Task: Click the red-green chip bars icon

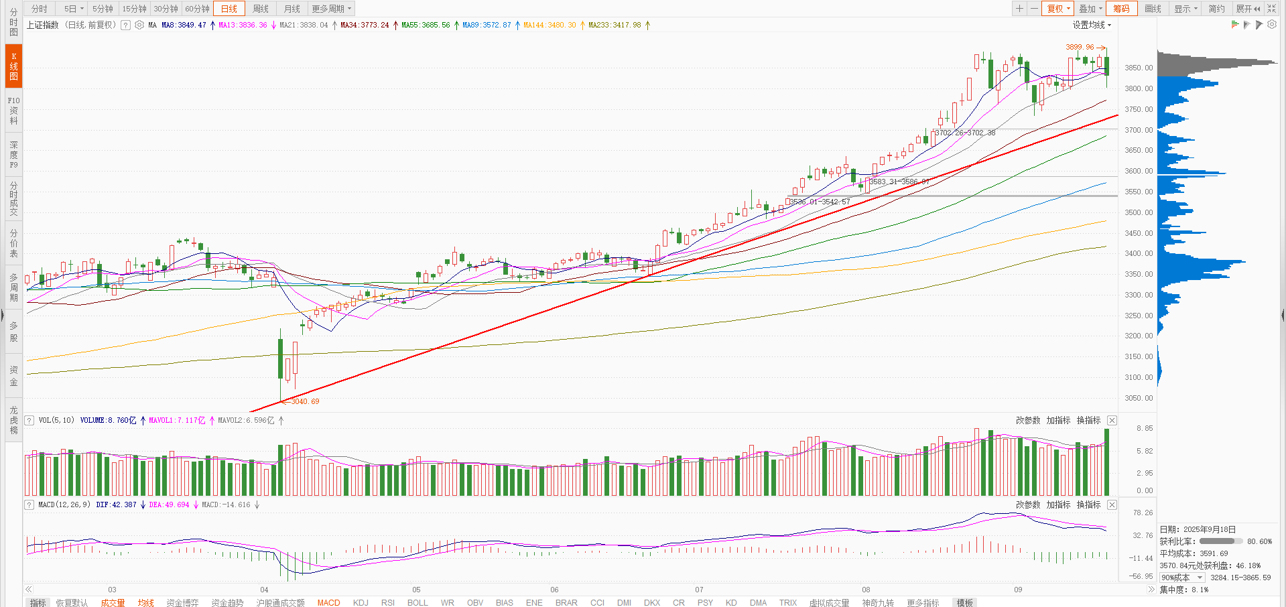Action: click(1235, 24)
